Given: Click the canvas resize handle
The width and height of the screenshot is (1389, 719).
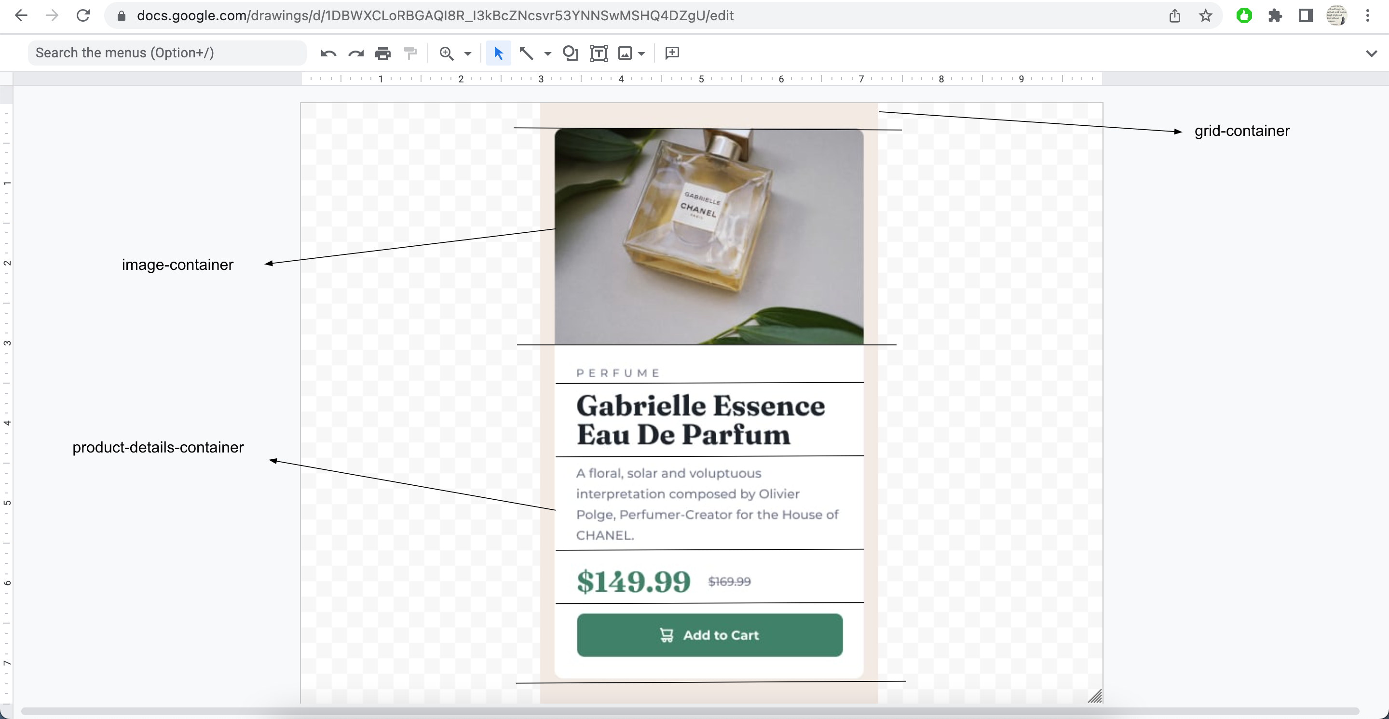Looking at the screenshot, I should (1095, 696).
